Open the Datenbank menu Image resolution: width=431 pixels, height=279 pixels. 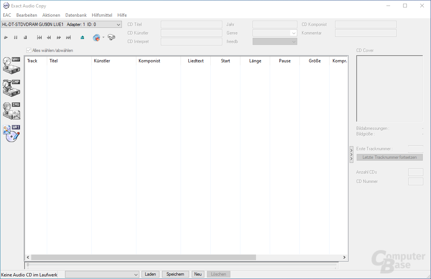tap(76, 15)
